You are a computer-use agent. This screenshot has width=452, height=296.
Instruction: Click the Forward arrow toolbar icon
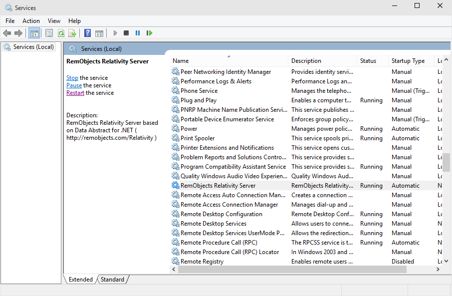tap(18, 33)
